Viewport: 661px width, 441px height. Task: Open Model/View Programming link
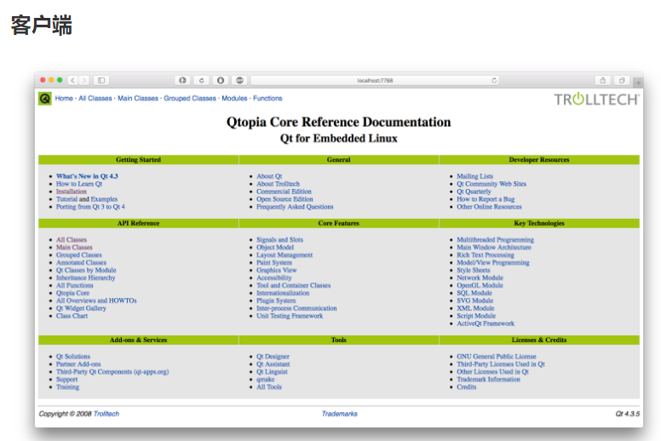tap(493, 262)
